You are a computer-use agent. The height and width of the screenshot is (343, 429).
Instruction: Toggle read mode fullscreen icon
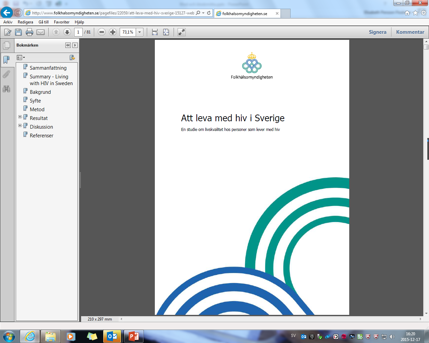[181, 32]
